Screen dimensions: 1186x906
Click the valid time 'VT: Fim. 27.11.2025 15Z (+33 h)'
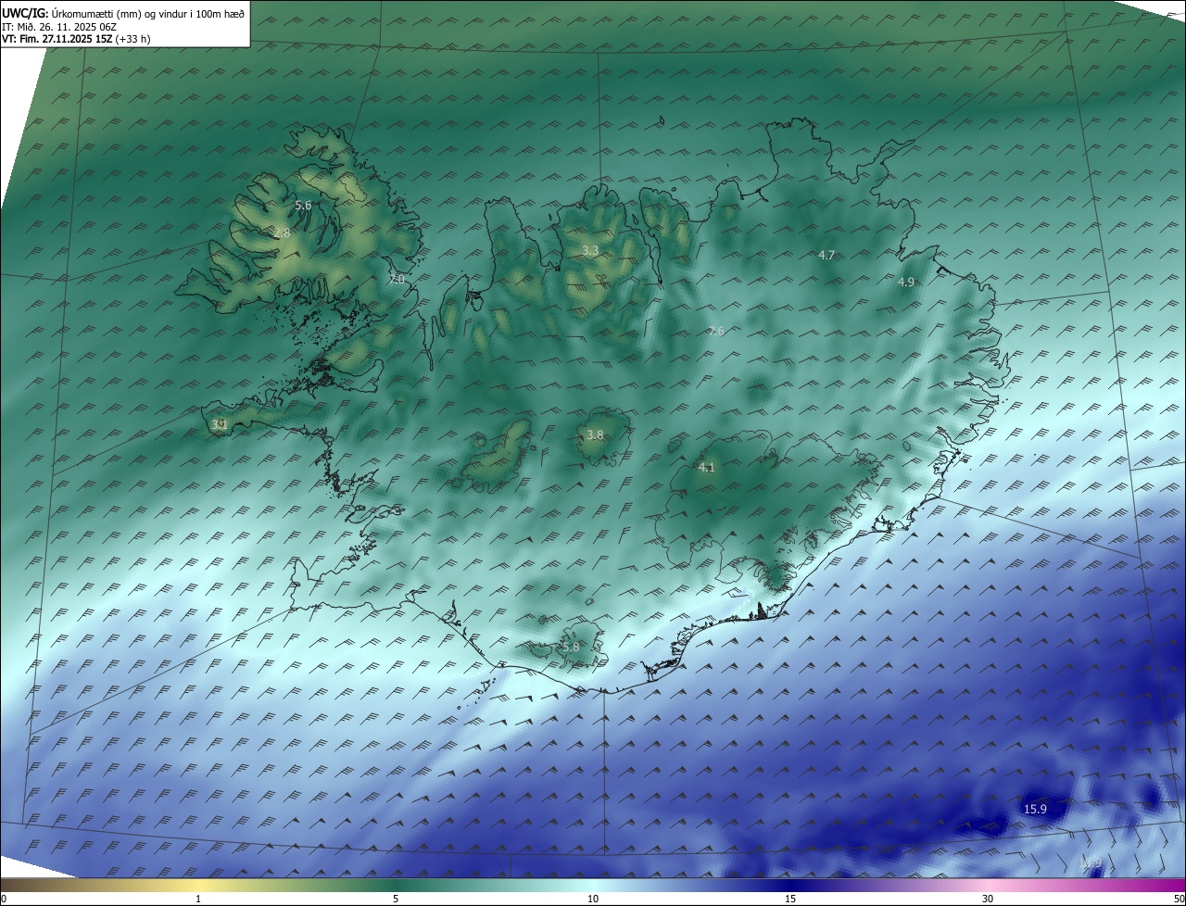point(76,39)
